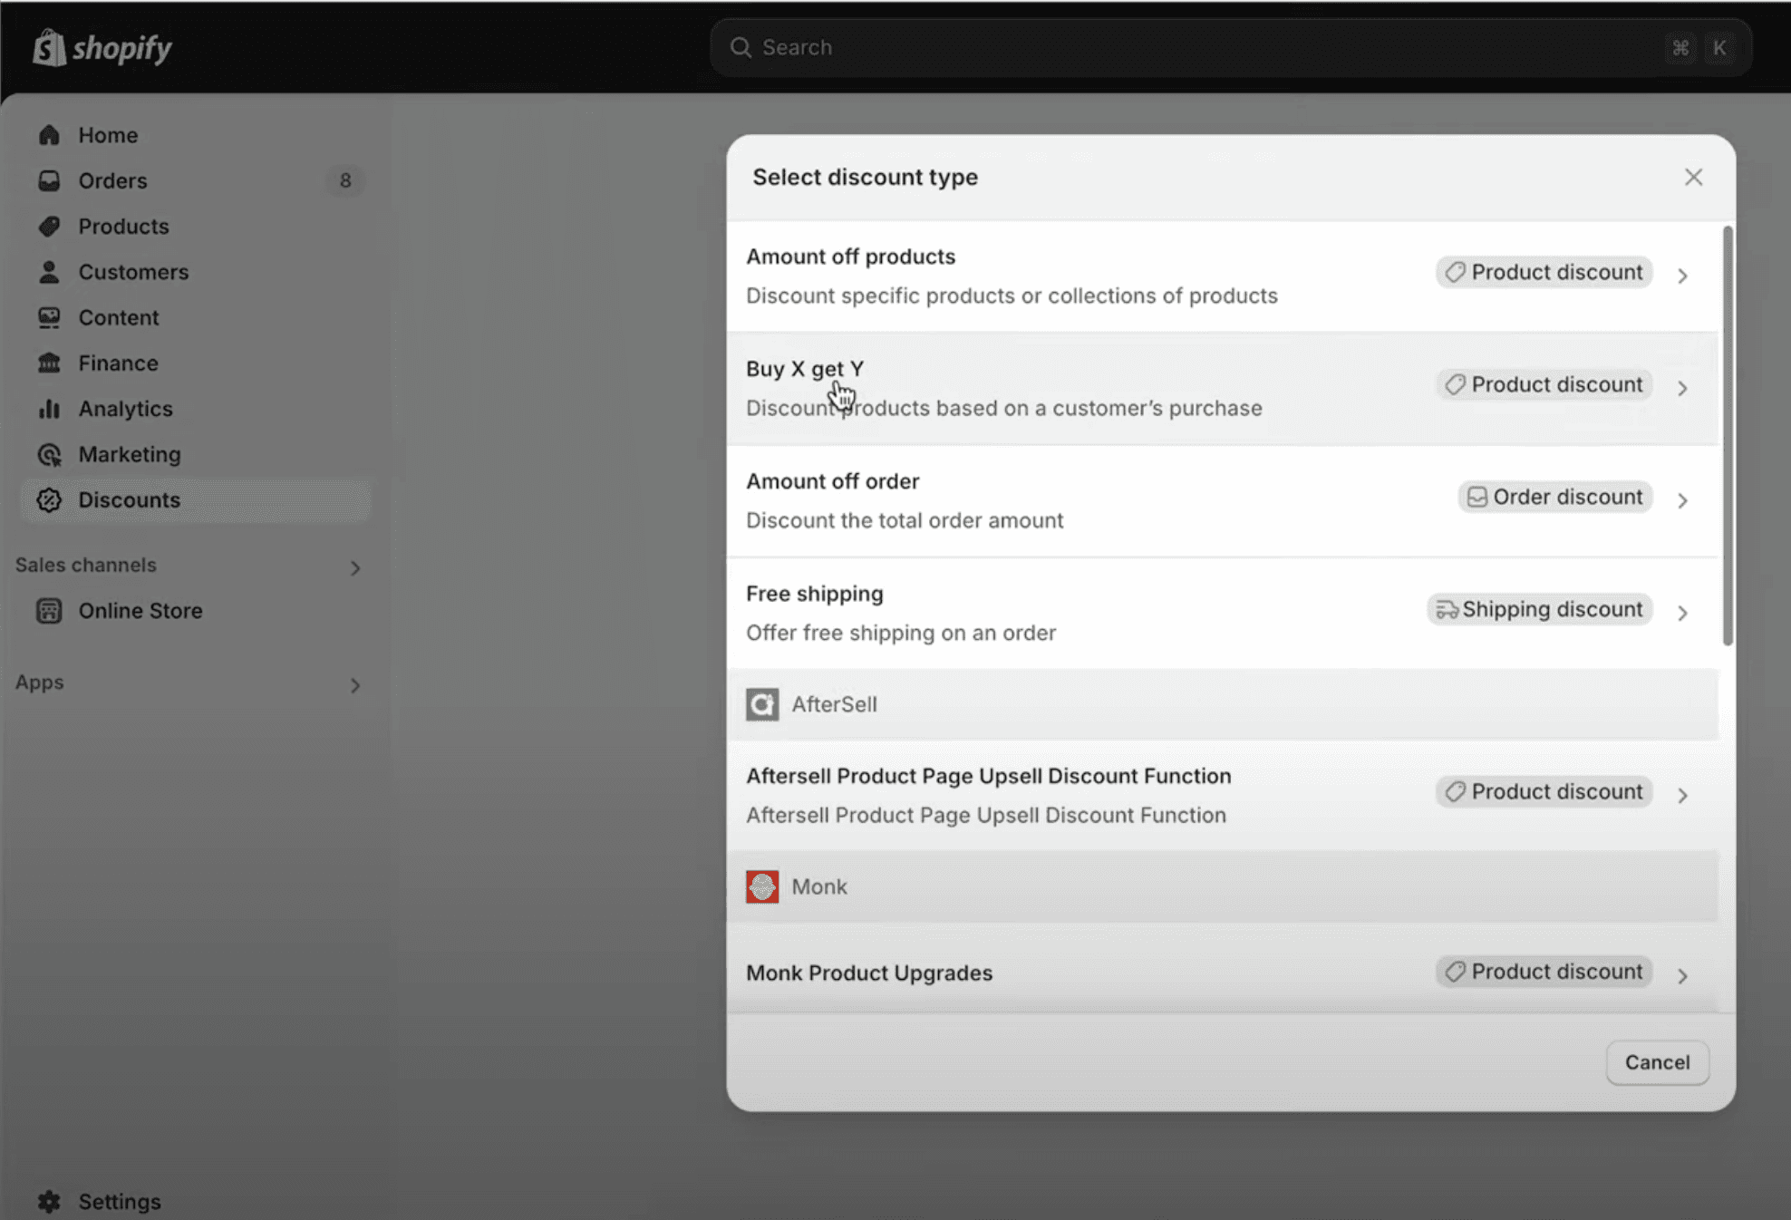Focus the Search input field
Screen dimensions: 1791x1220
point(1230,47)
